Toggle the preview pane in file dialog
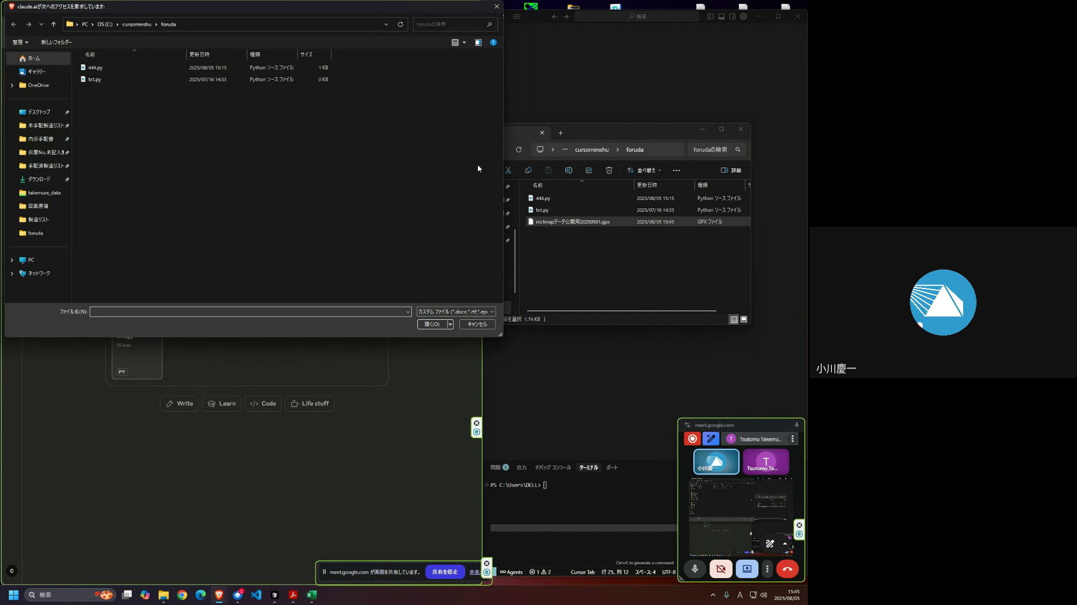Viewport: 1077px width, 605px height. point(478,43)
